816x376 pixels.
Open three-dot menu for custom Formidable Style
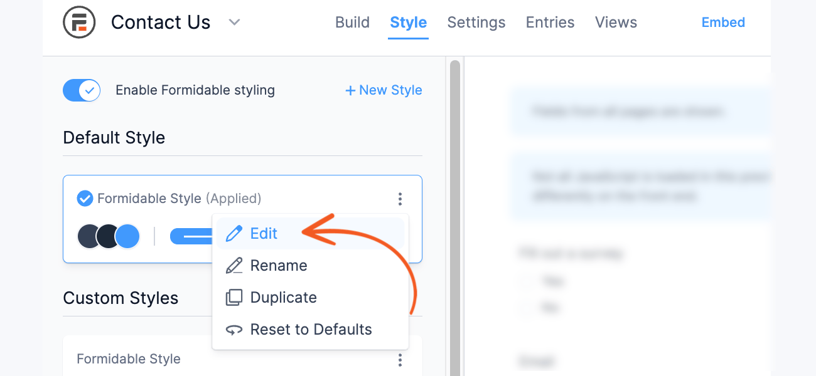[400, 360]
